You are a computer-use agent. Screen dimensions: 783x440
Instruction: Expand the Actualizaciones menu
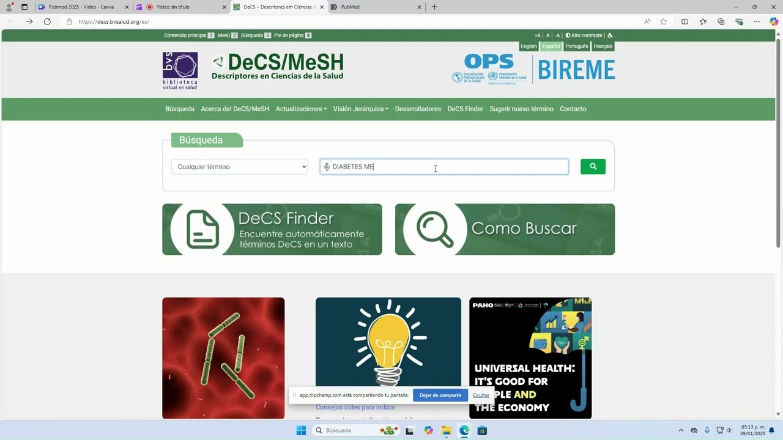tap(301, 109)
